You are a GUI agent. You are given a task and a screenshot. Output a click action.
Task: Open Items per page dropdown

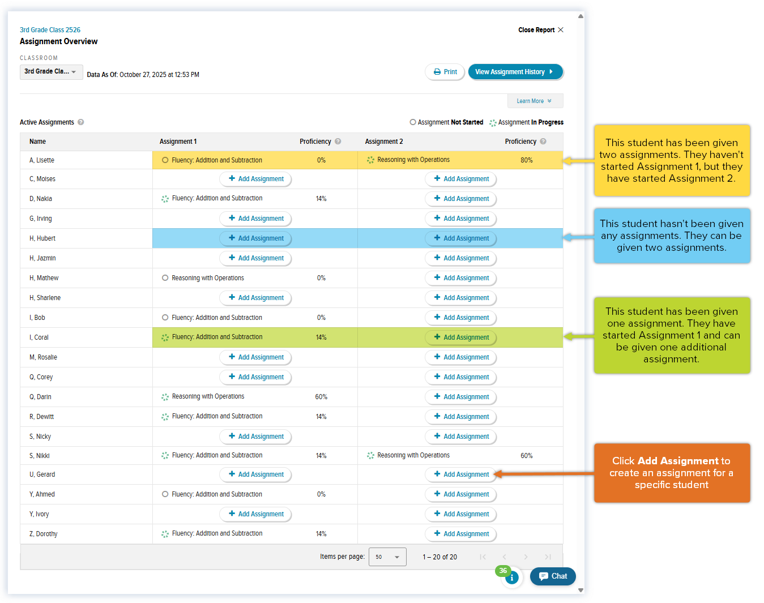pos(387,557)
